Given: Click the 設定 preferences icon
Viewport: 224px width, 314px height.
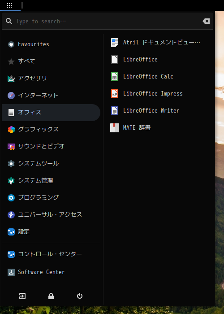Looking at the screenshot, I should tap(11, 232).
